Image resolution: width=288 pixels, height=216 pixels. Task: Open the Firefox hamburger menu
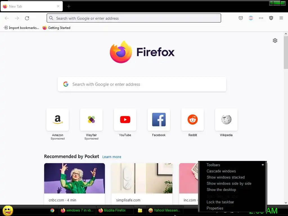(281, 18)
